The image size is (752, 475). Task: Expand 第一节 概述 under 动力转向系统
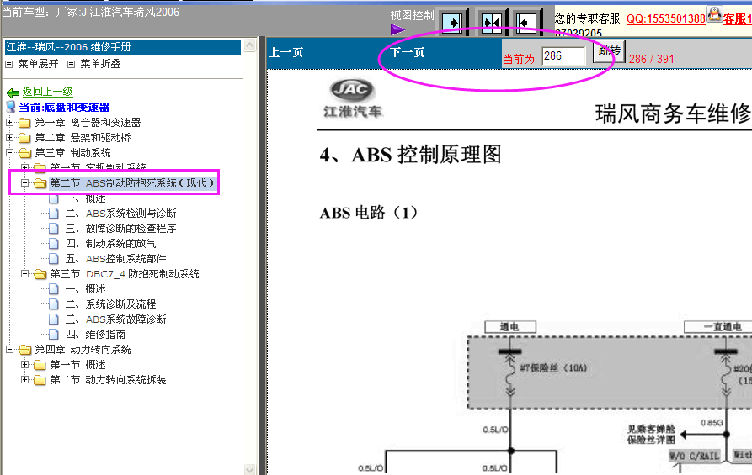[x=25, y=364]
